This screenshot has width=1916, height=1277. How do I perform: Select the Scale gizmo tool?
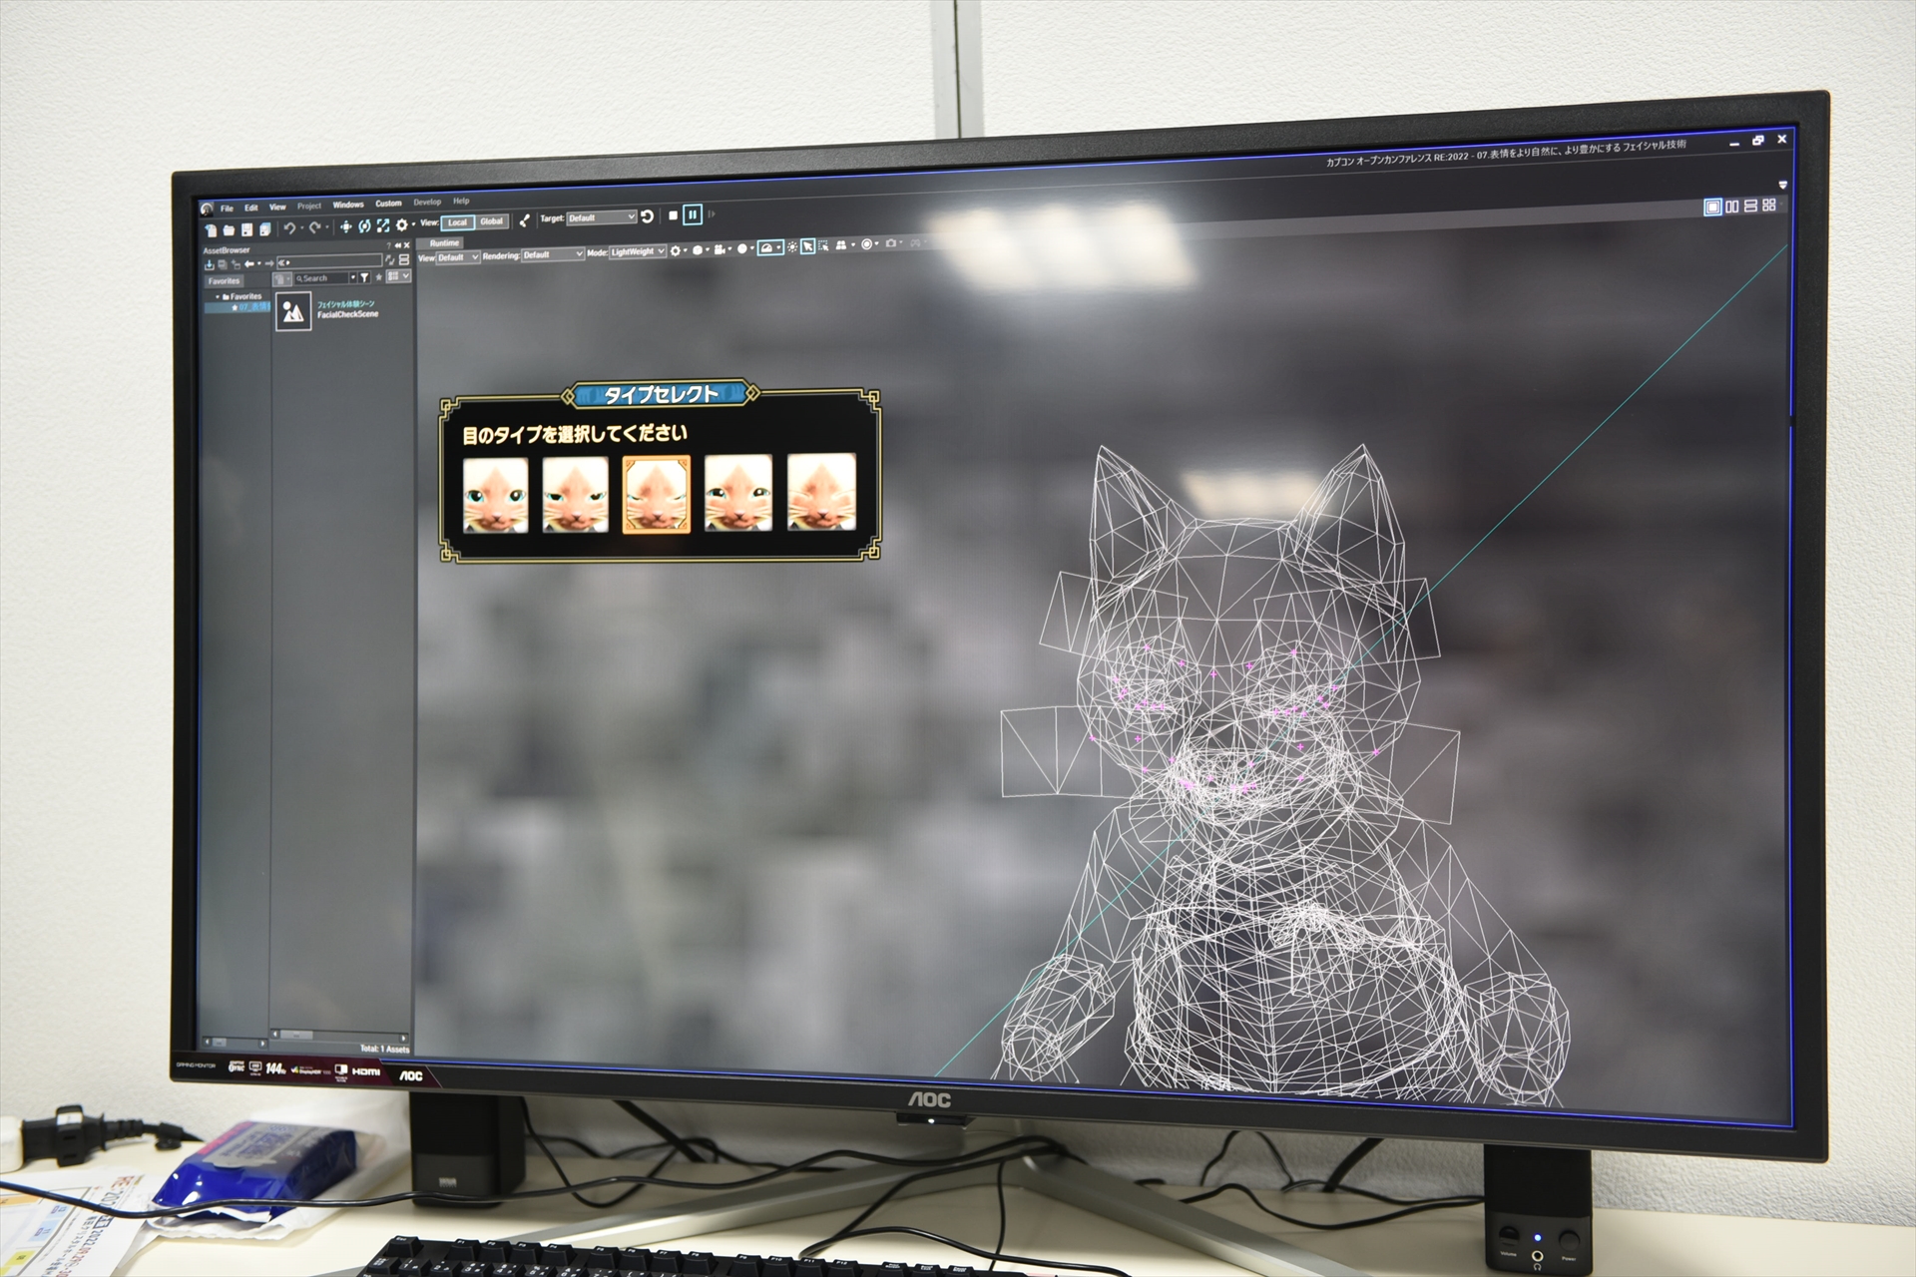[383, 225]
